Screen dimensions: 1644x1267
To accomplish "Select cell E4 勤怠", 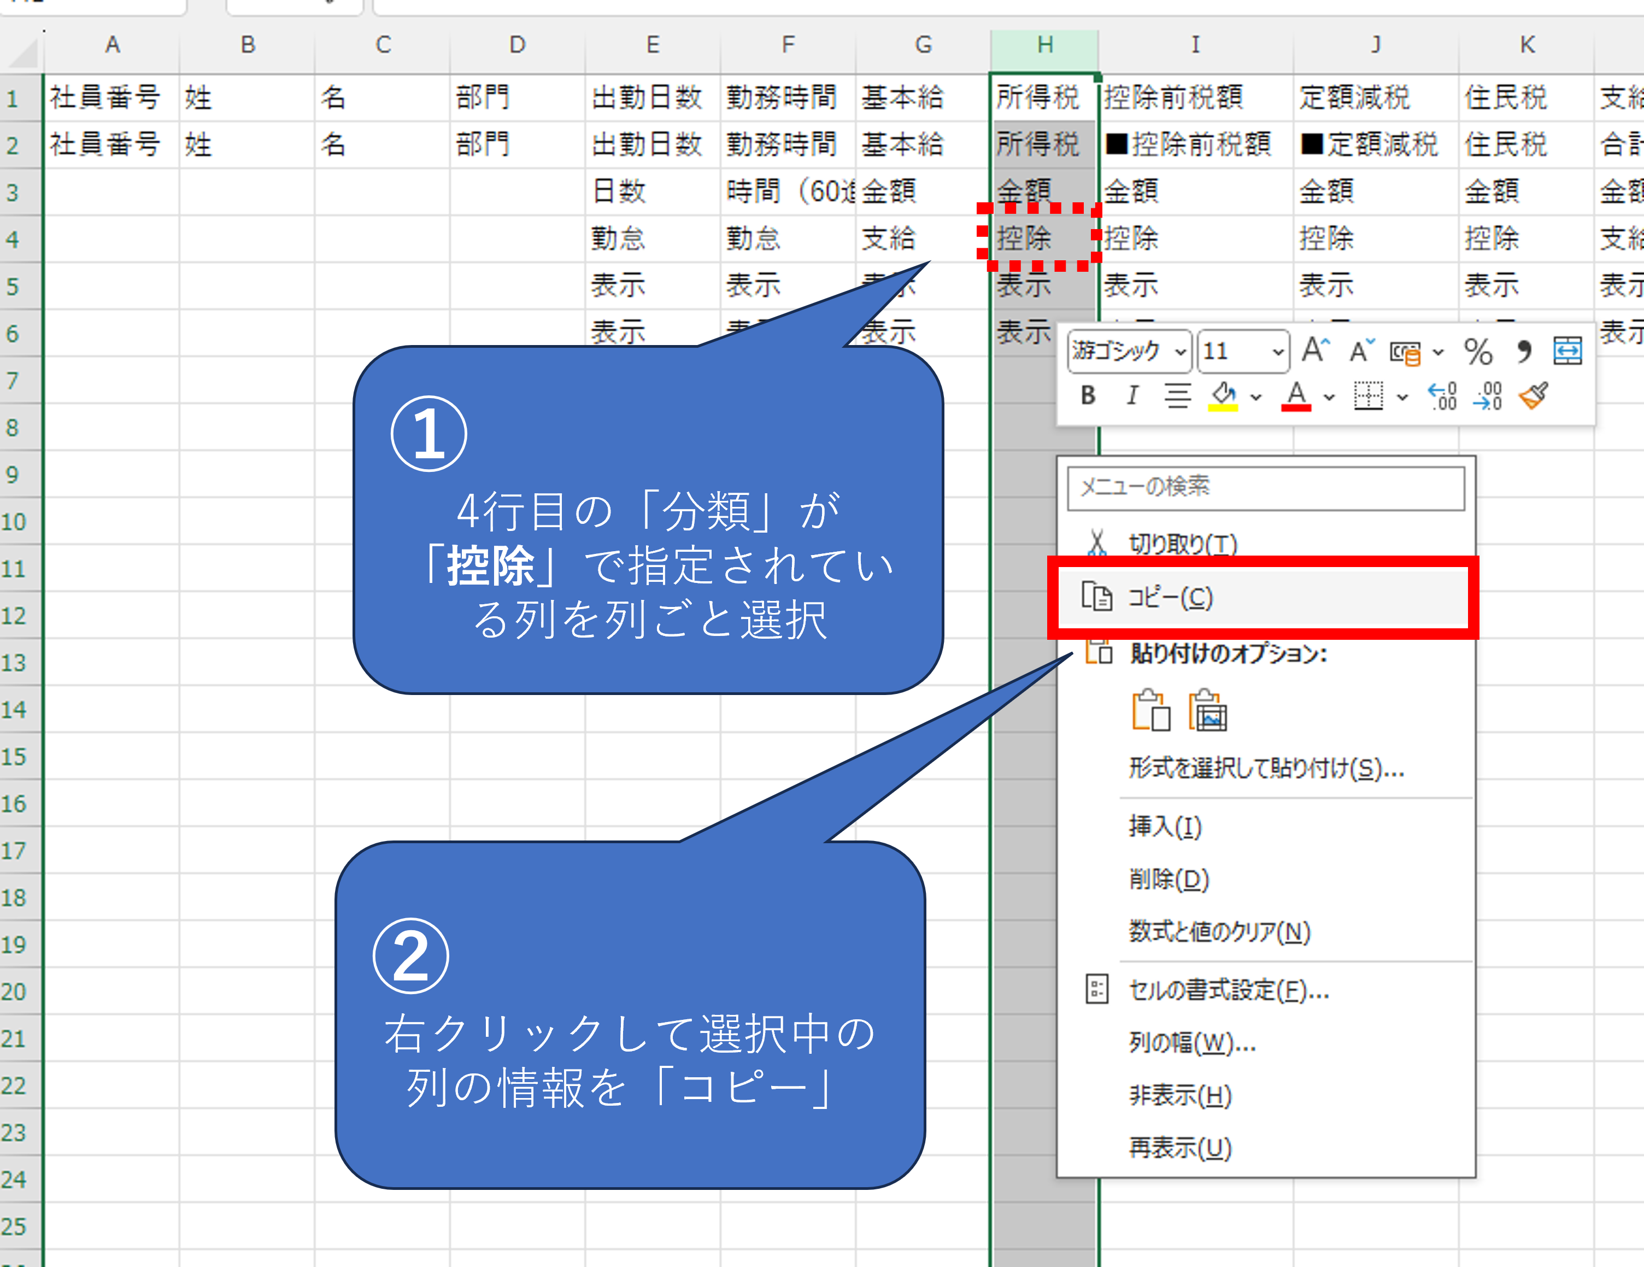I will 653,239.
